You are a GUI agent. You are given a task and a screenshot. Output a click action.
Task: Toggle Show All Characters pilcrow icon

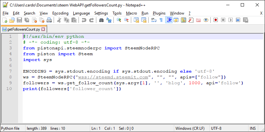click(161, 20)
